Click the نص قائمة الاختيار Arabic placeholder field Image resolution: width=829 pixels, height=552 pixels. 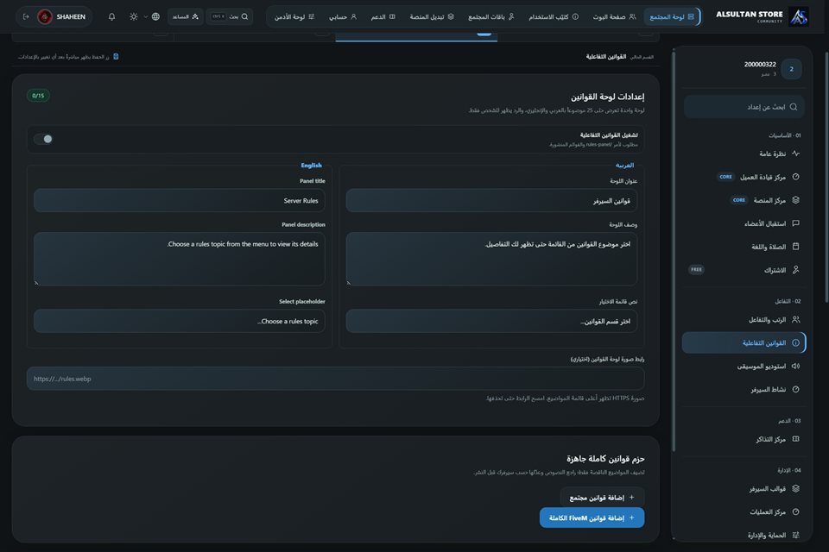[491, 321]
